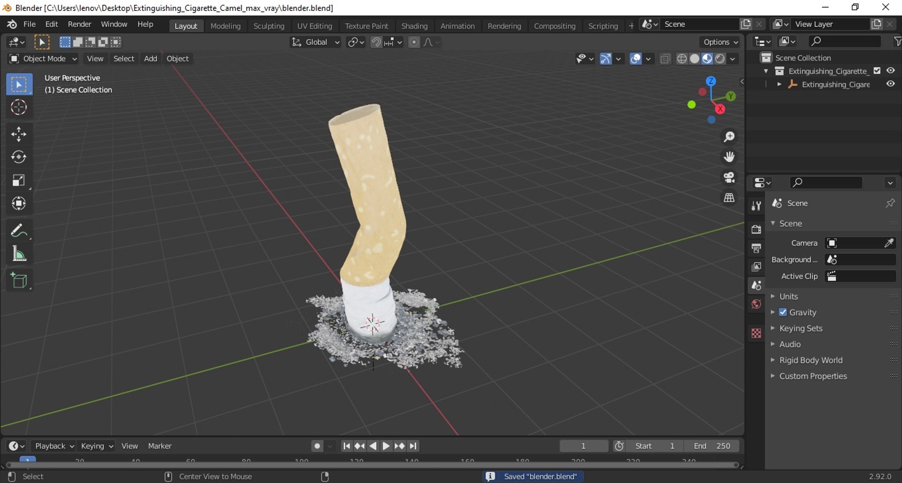Switch to wireframe viewport shading
Image resolution: width=902 pixels, height=483 pixels.
point(682,59)
